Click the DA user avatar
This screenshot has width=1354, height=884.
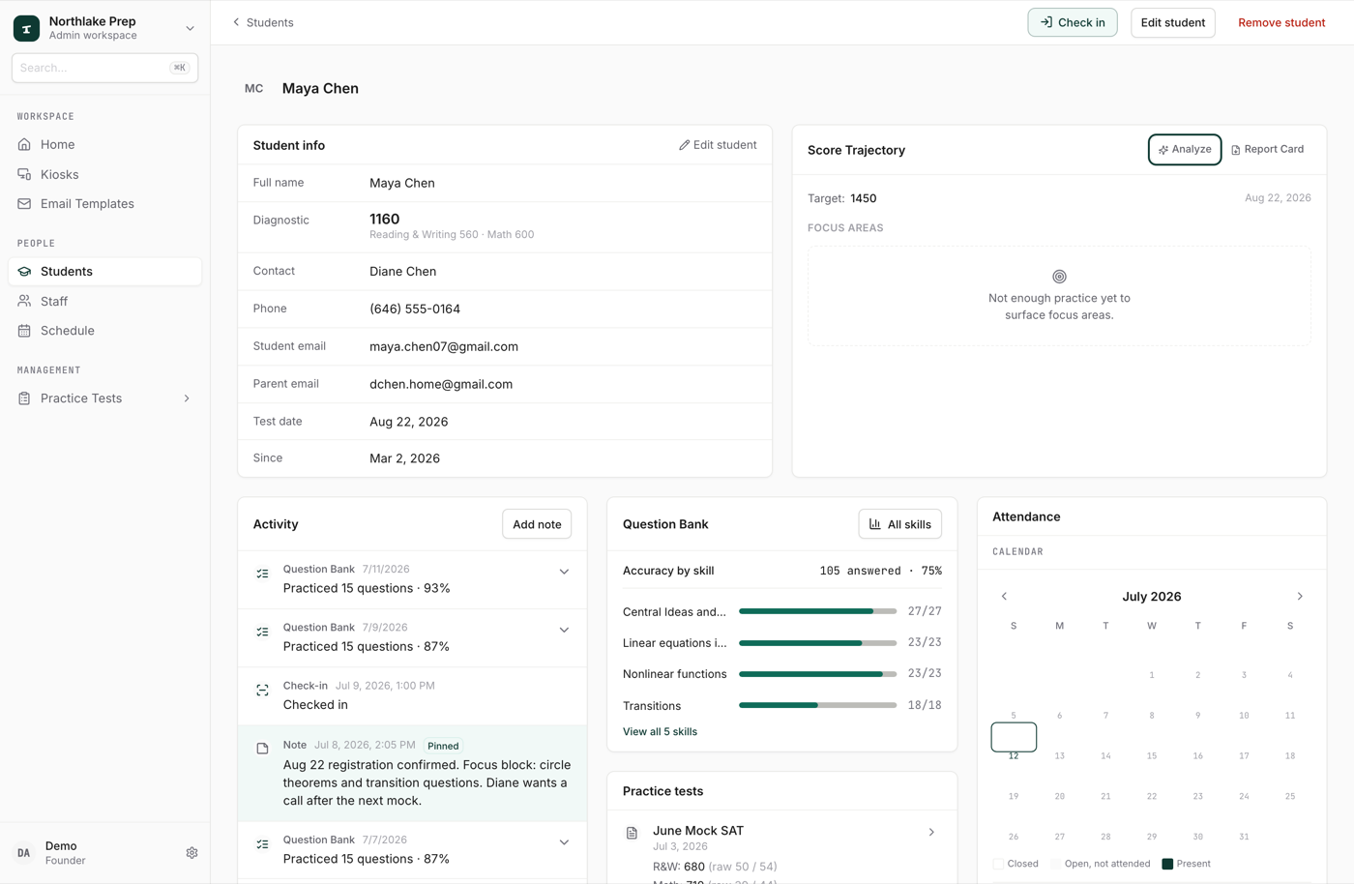click(x=24, y=853)
